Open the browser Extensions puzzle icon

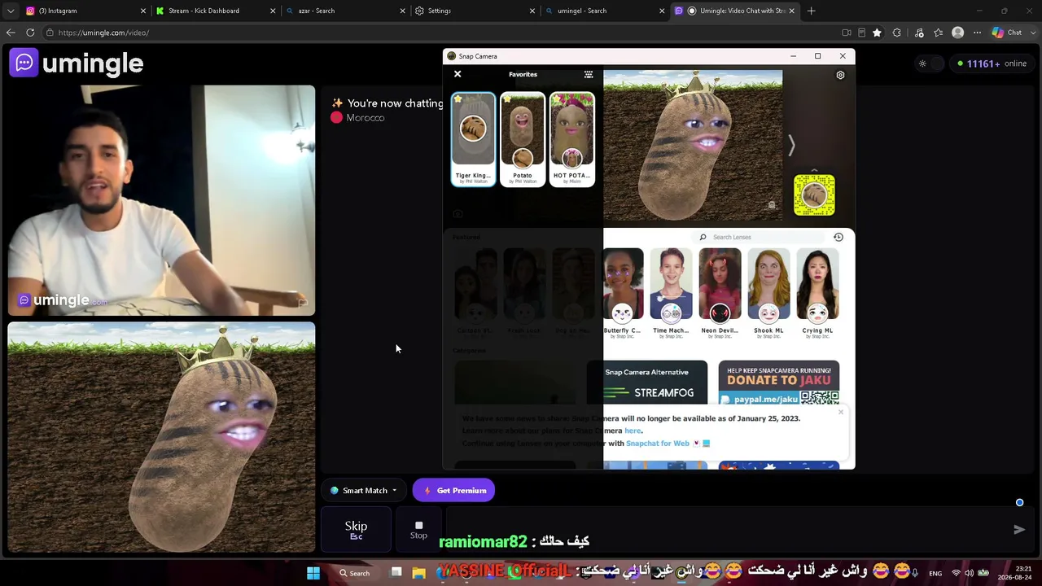[x=897, y=33]
